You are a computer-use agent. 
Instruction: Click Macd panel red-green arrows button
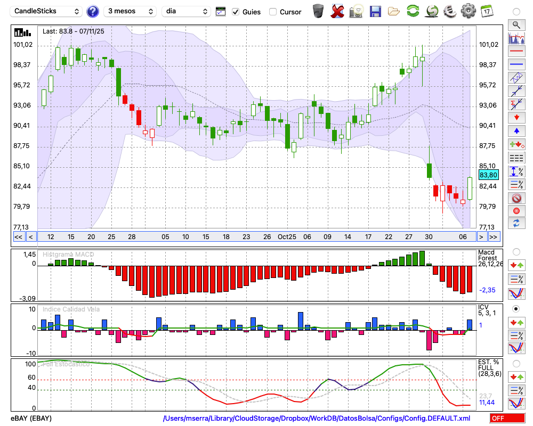click(516, 265)
